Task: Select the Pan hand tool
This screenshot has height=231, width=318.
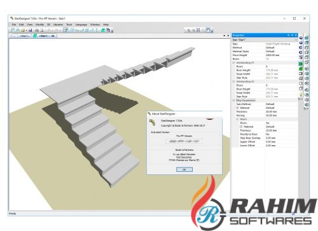Action: [x=208, y=30]
